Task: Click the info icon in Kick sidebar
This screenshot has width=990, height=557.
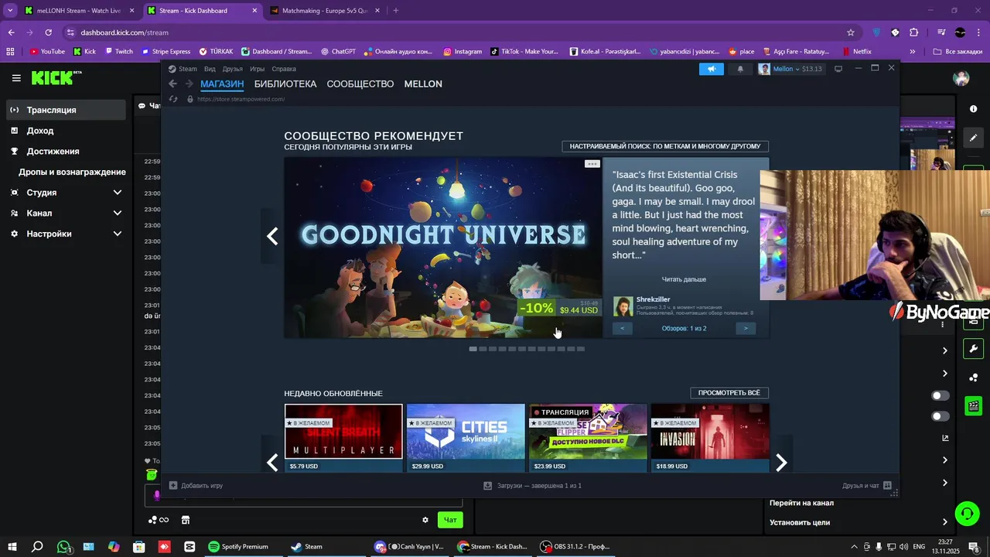Action: (973, 109)
